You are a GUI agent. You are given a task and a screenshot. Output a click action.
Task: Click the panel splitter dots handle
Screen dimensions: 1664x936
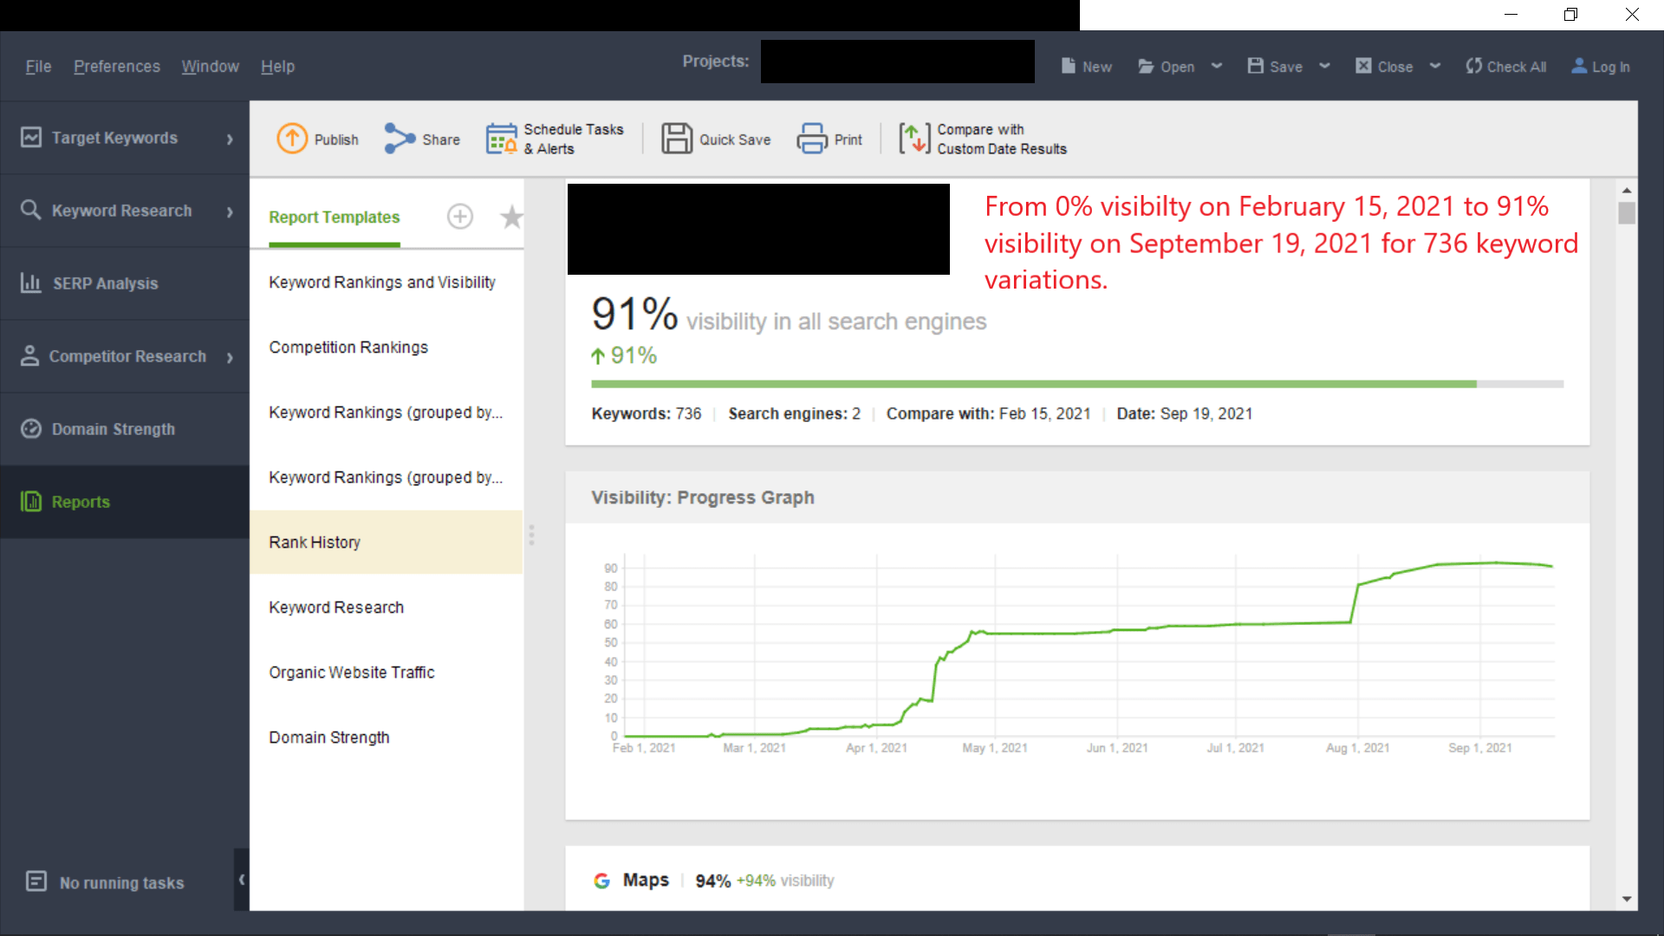[x=531, y=535]
